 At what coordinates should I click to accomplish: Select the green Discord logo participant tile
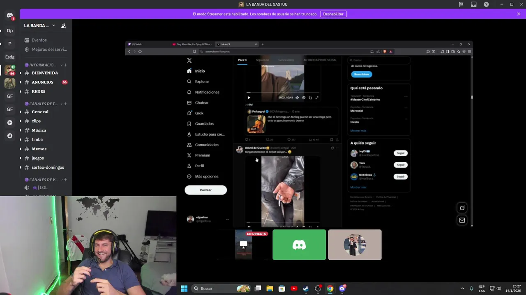299,245
